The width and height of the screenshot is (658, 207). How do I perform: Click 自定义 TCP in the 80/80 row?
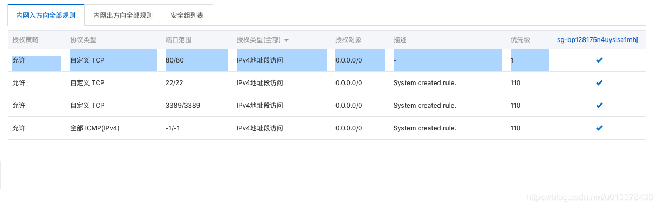point(87,60)
